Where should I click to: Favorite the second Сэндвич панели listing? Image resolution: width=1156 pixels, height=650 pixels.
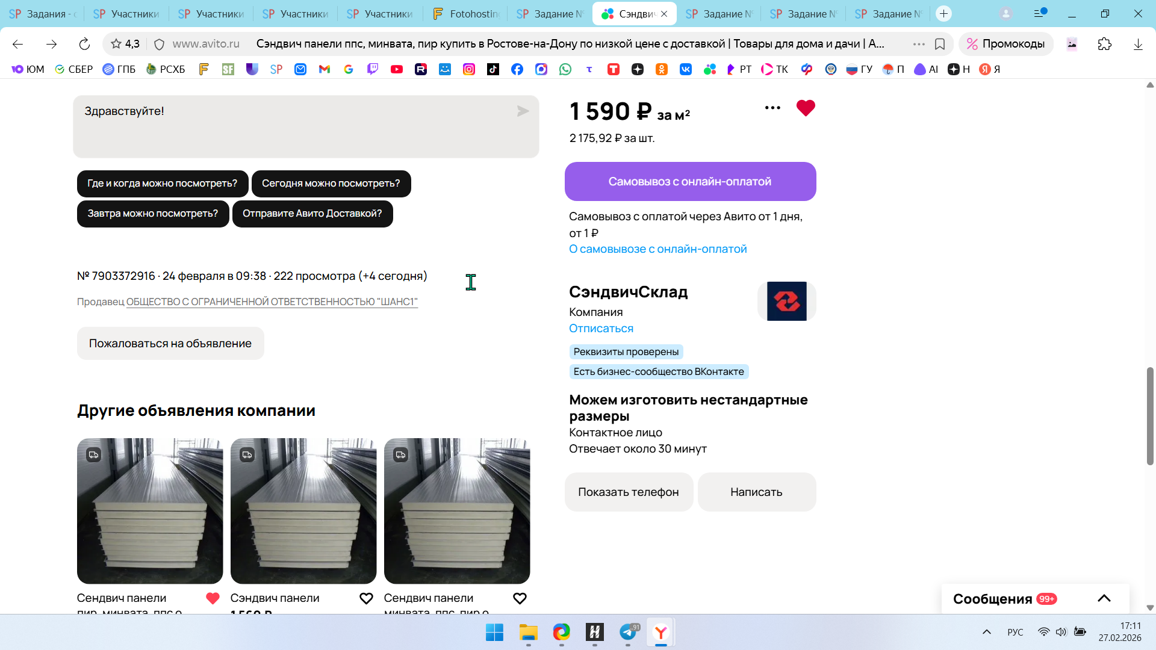pos(366,598)
